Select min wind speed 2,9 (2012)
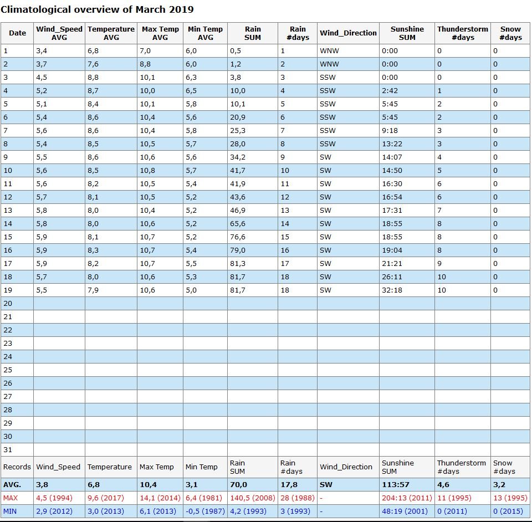 coord(54,511)
